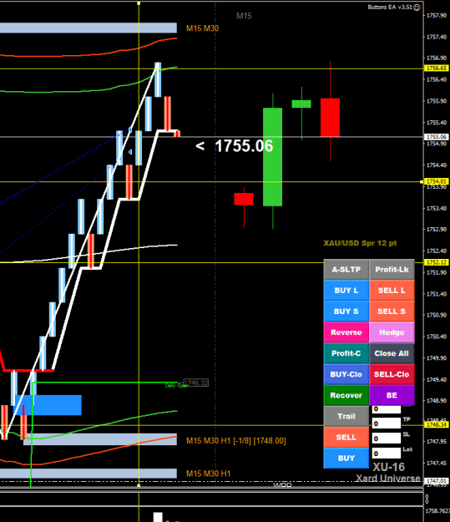450x522 pixels.
Task: Place a SELL S order
Action: [392, 312]
